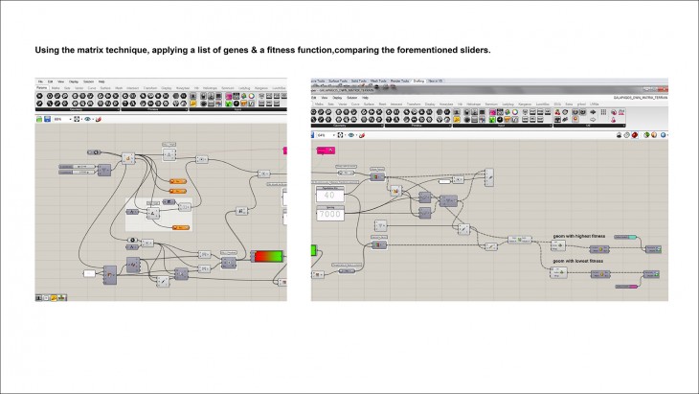Viewport: 699px width, 394px height.
Task: Click pink Galapagos component on right canvas
Action: tap(326, 151)
